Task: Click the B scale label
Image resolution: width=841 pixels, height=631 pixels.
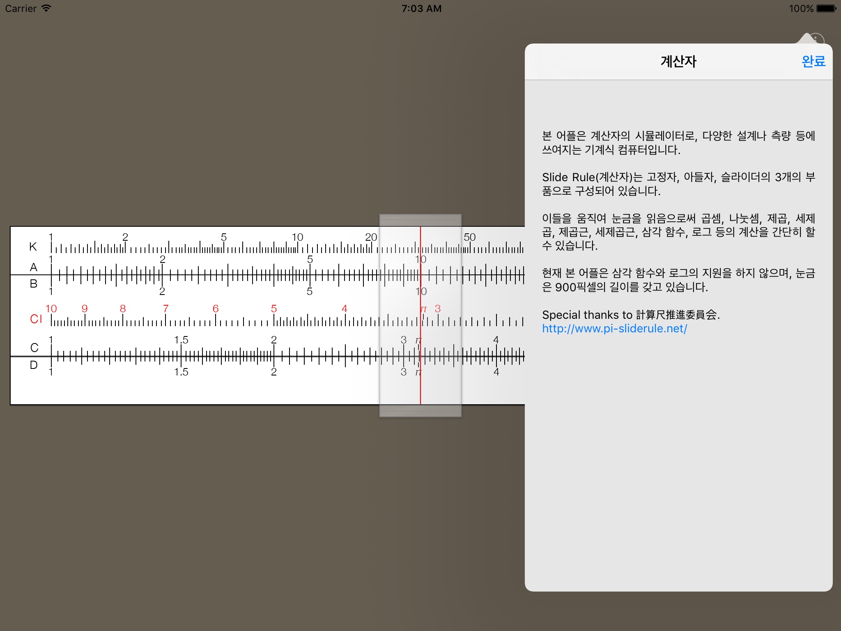Action: point(34,284)
